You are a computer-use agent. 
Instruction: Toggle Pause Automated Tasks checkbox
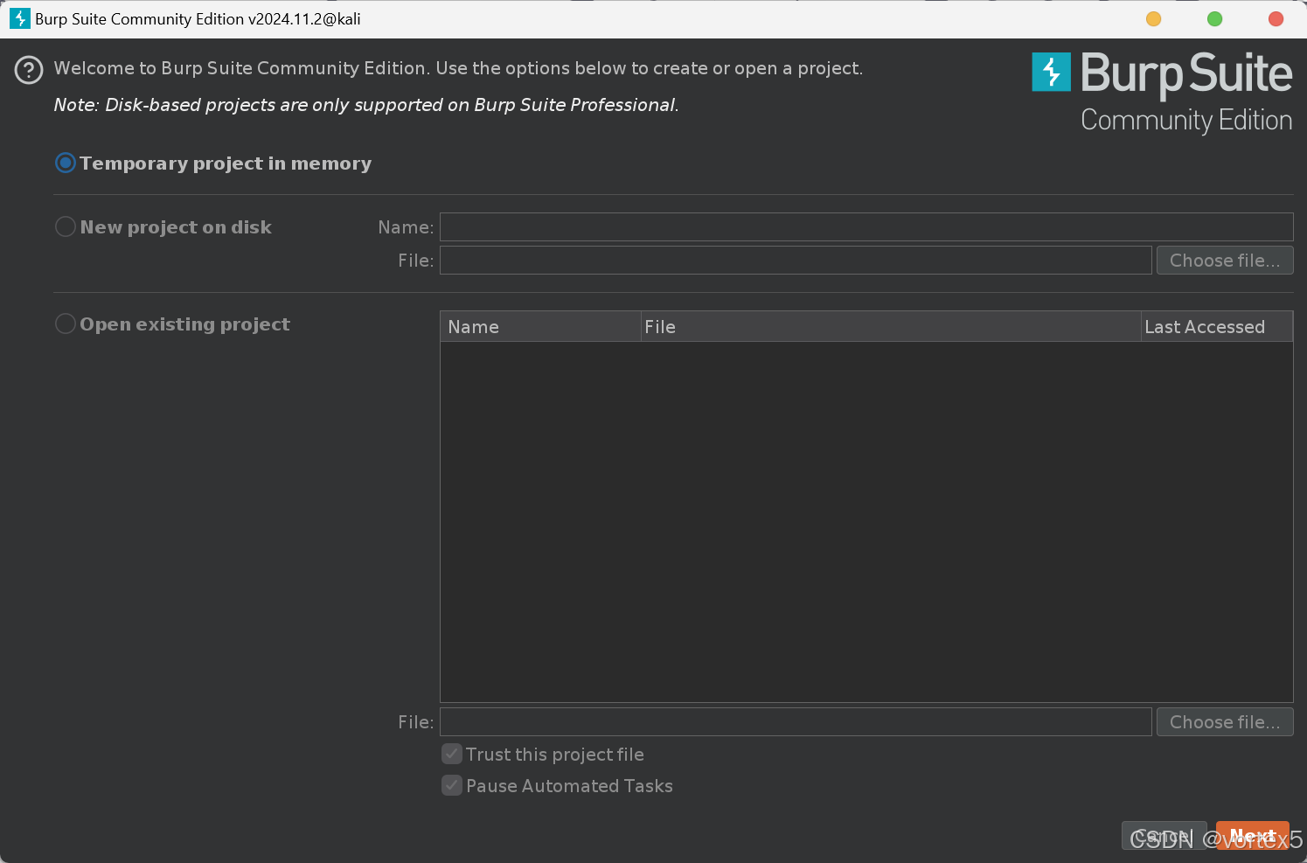pos(452,785)
